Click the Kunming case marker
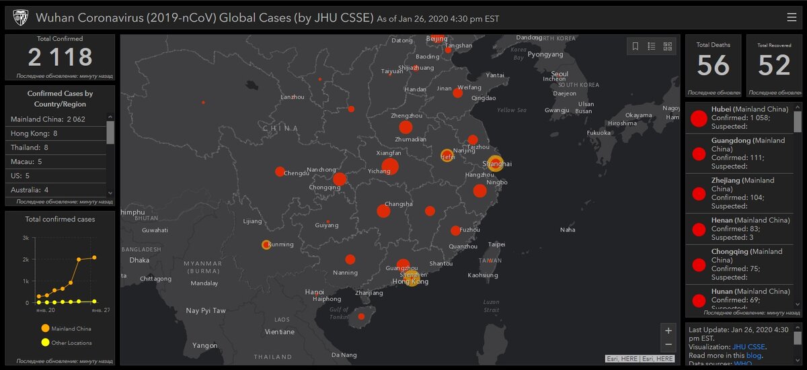The width and height of the screenshot is (807, 370). coord(266,245)
